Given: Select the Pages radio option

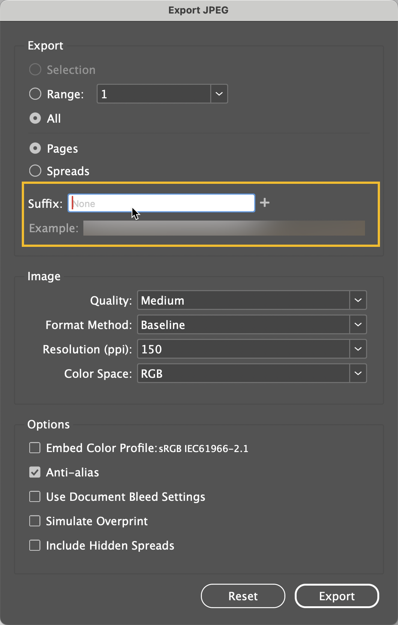Looking at the screenshot, I should tap(35, 149).
